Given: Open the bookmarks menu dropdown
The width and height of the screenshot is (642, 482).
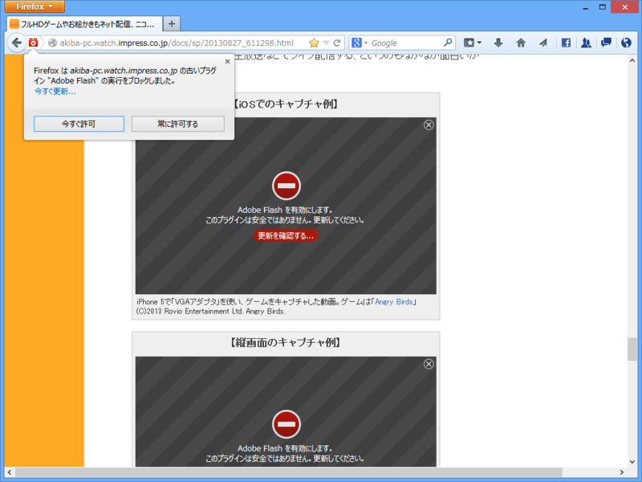Looking at the screenshot, I should click(472, 43).
